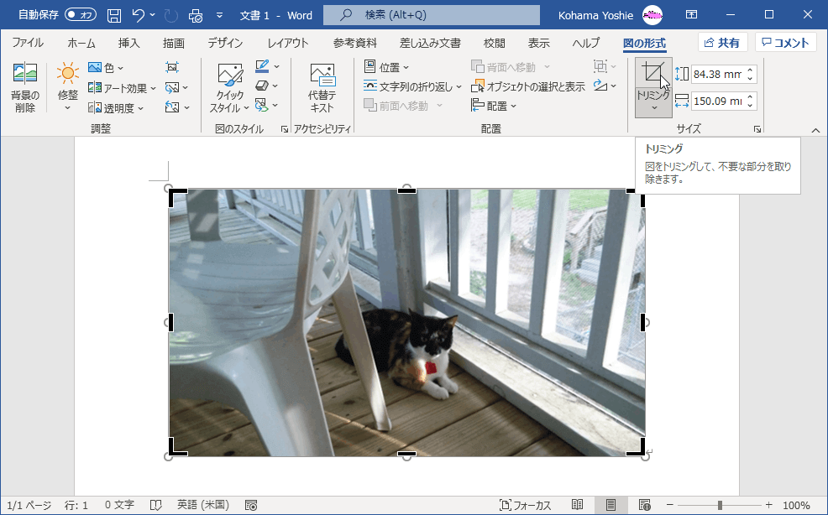The image size is (828, 515).
Task: Click the language 英語 (米国) indicator
Action: point(203,506)
